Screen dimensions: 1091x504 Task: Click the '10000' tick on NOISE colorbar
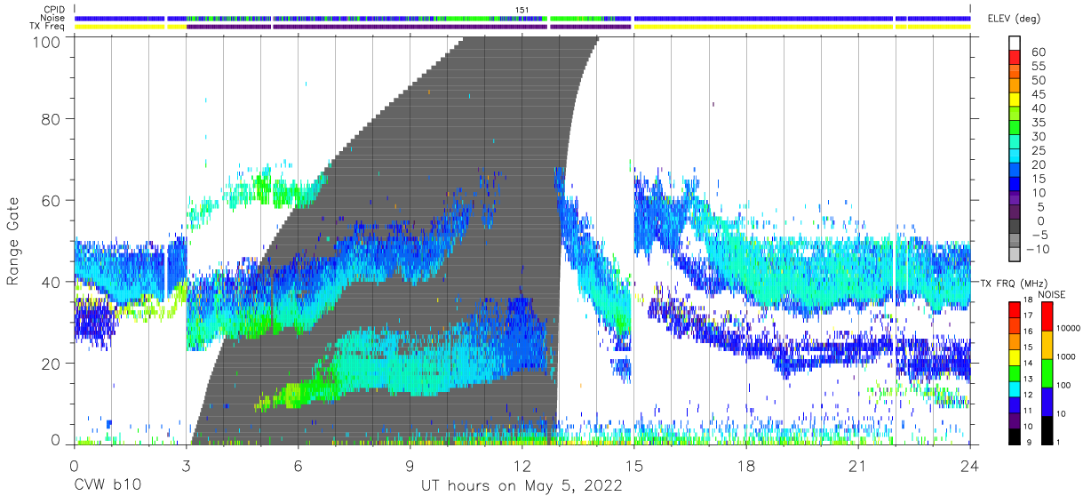[1069, 329]
